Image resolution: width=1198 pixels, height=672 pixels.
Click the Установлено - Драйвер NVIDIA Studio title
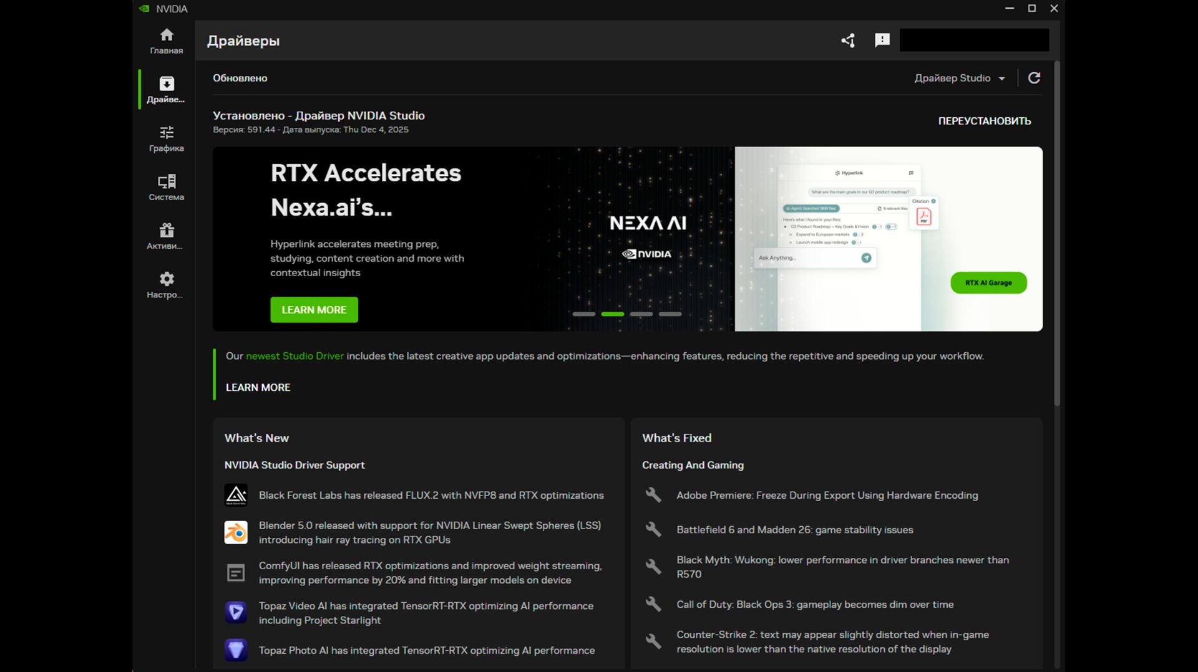(x=319, y=115)
